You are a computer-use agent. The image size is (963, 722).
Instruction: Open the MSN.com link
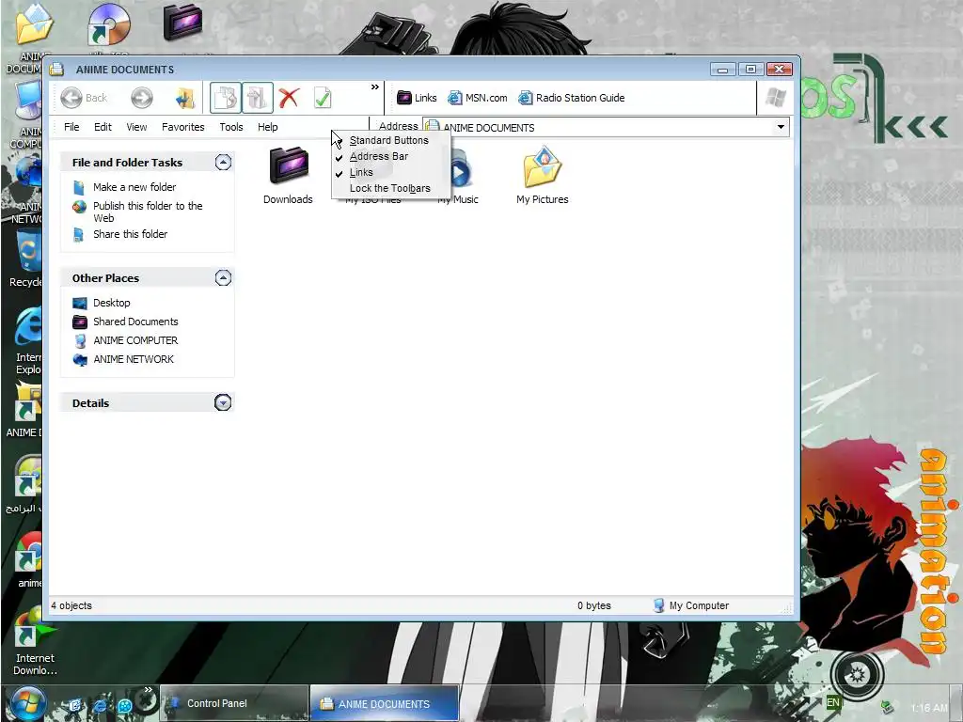click(477, 98)
